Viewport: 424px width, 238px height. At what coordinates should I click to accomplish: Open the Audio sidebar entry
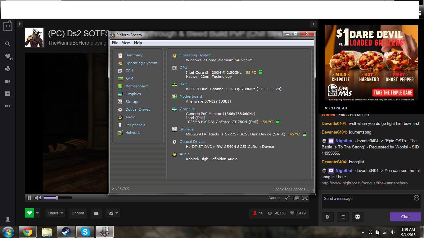point(130,117)
